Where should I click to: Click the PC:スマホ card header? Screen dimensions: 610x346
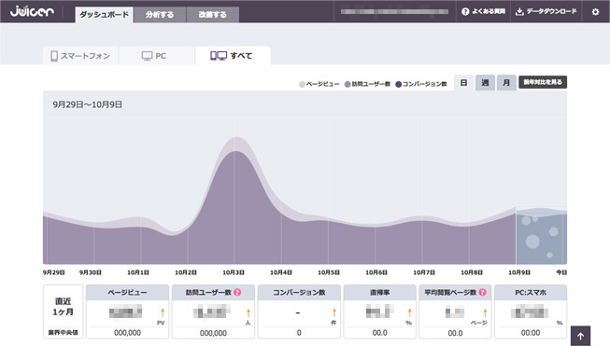(x=531, y=293)
